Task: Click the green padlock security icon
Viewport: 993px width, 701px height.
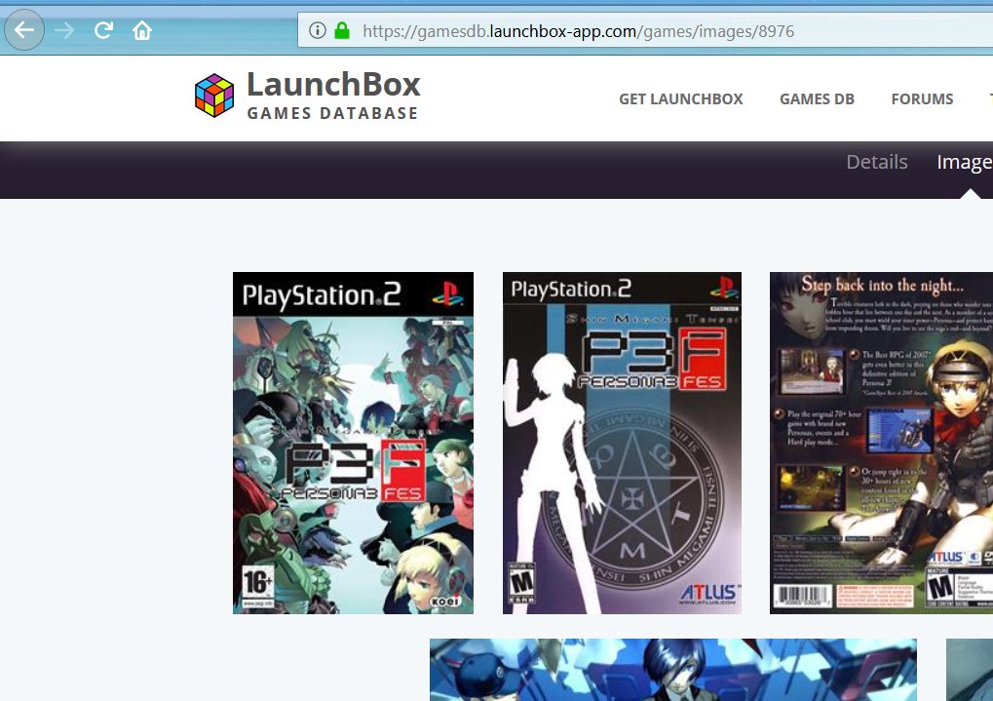Action: [342, 30]
